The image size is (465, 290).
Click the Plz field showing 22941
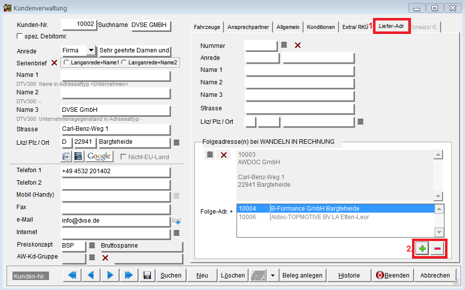85,142
